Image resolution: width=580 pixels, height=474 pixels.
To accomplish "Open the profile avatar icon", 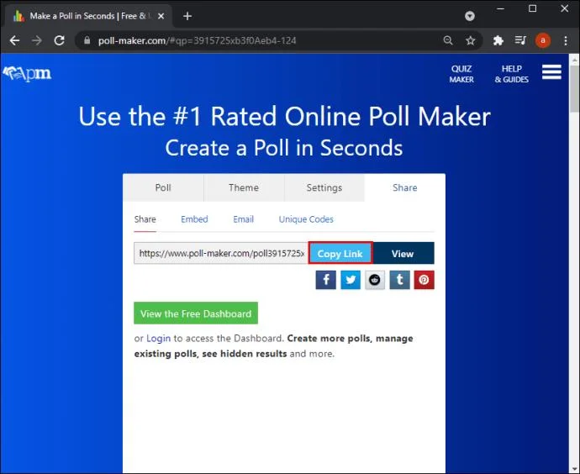I will point(543,40).
